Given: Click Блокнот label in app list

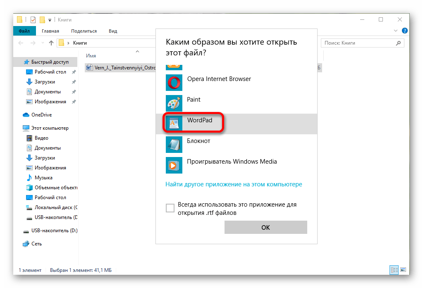Looking at the screenshot, I should point(198,141).
